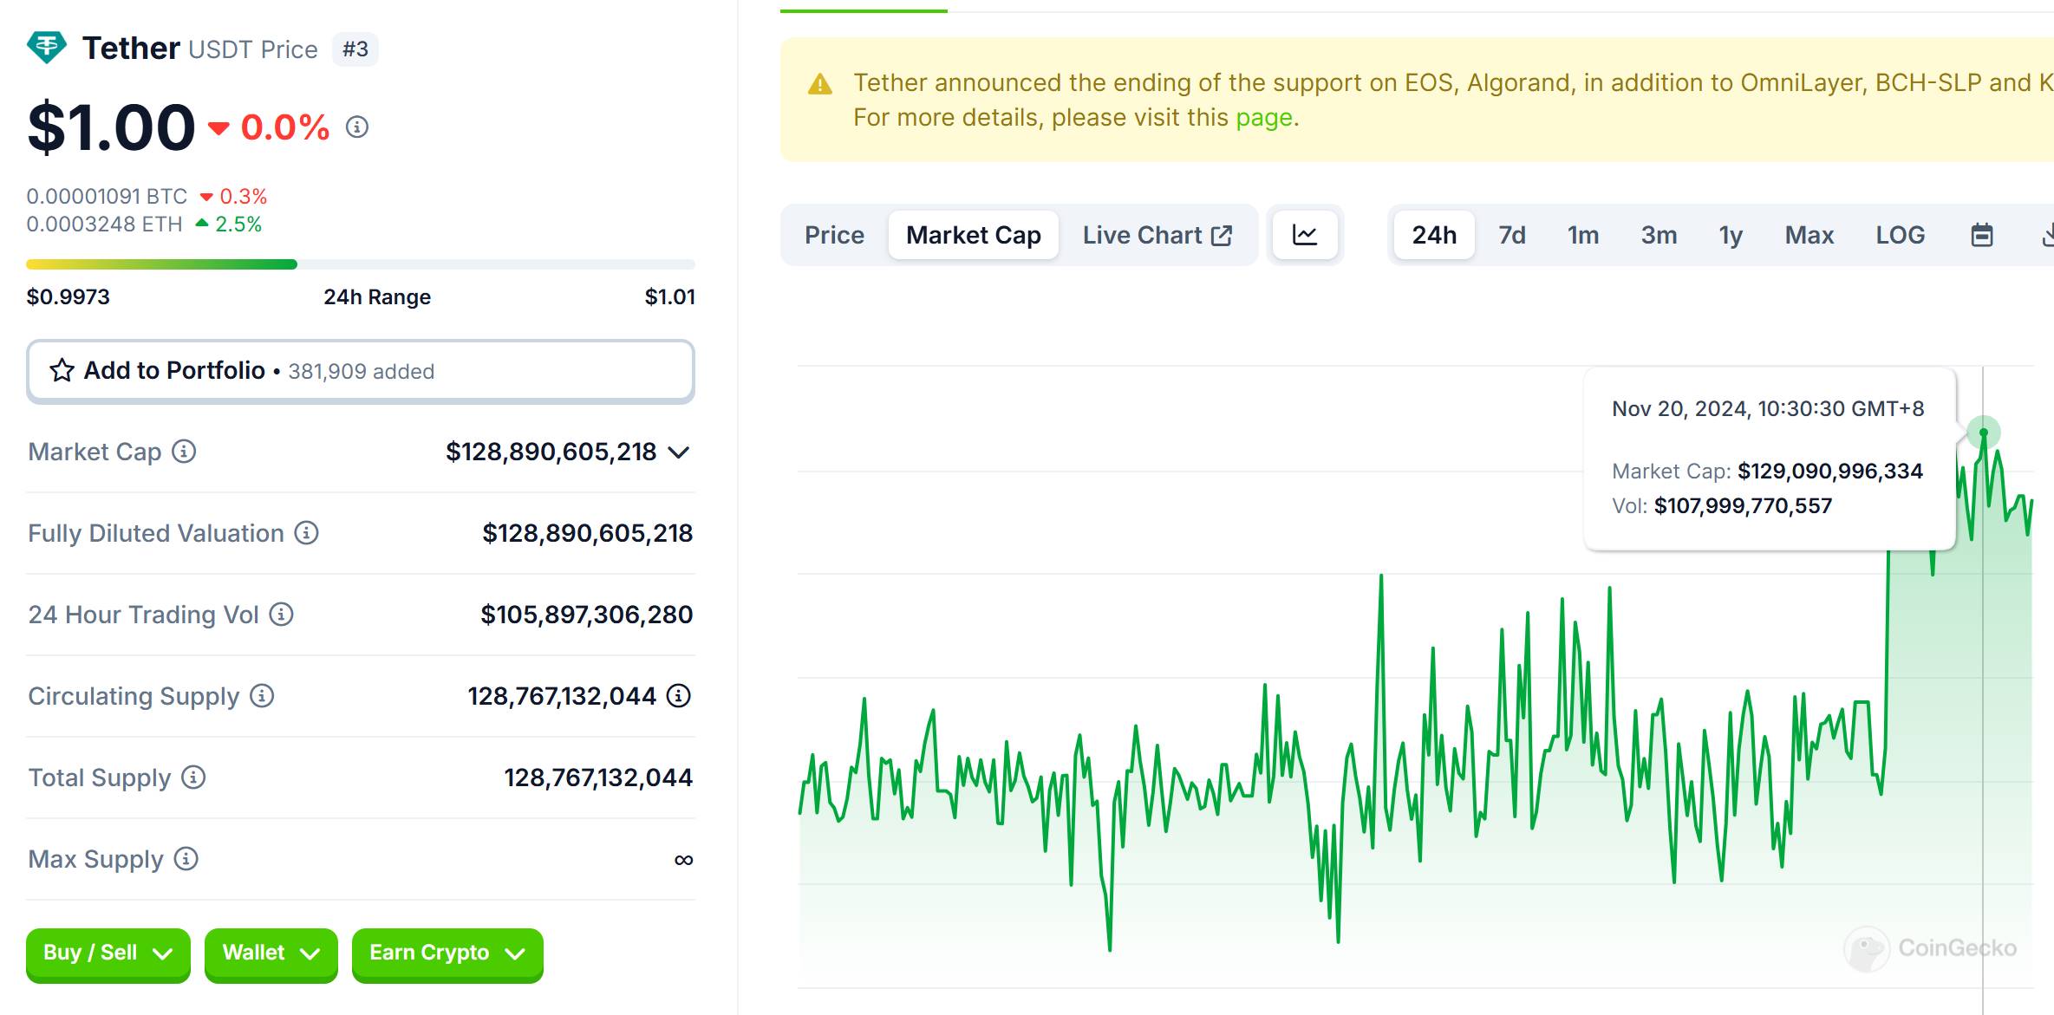Select the 24h time range
The image size is (2054, 1015).
pyautogui.click(x=1434, y=235)
